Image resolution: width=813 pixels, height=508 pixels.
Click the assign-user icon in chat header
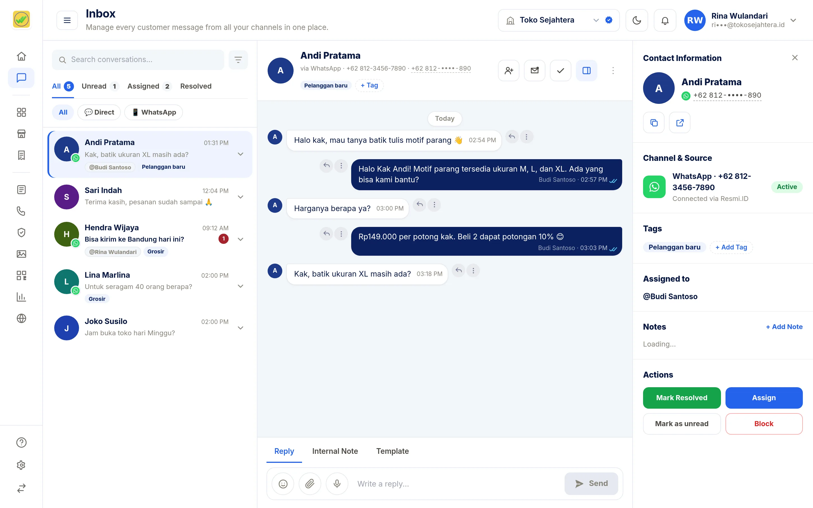click(509, 71)
